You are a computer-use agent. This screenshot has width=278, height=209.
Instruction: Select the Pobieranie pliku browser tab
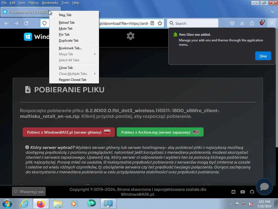click(30, 12)
